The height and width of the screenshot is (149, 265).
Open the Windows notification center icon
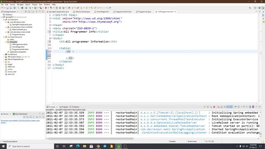pyautogui.click(x=260, y=146)
